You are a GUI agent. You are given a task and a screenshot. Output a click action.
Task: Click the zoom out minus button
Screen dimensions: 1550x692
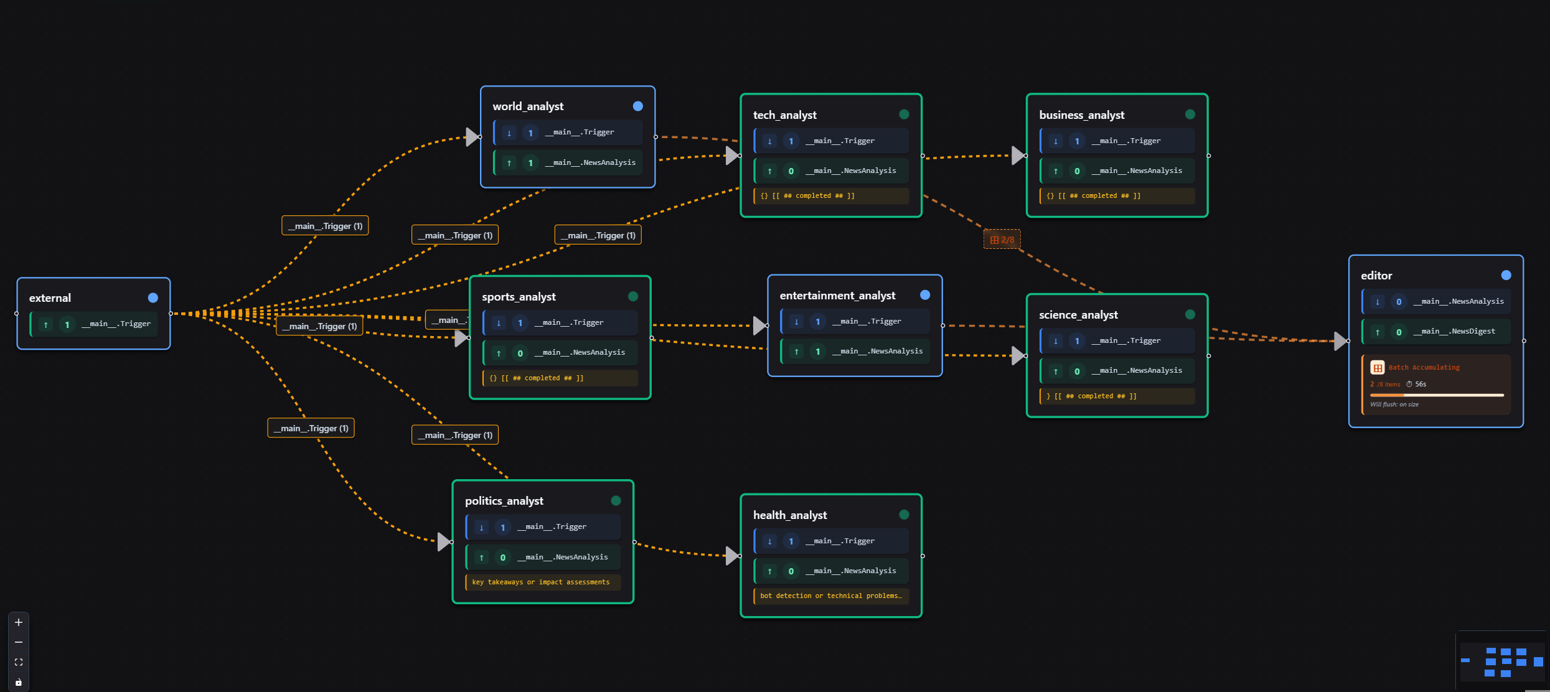coord(19,642)
